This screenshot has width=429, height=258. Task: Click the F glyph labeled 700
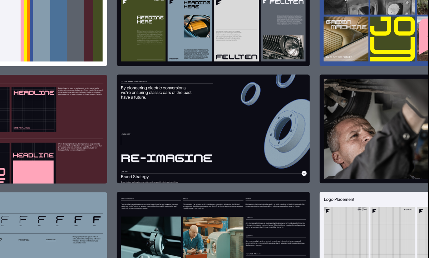pos(97,219)
